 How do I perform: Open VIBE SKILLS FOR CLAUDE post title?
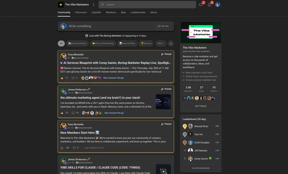tap(100, 167)
